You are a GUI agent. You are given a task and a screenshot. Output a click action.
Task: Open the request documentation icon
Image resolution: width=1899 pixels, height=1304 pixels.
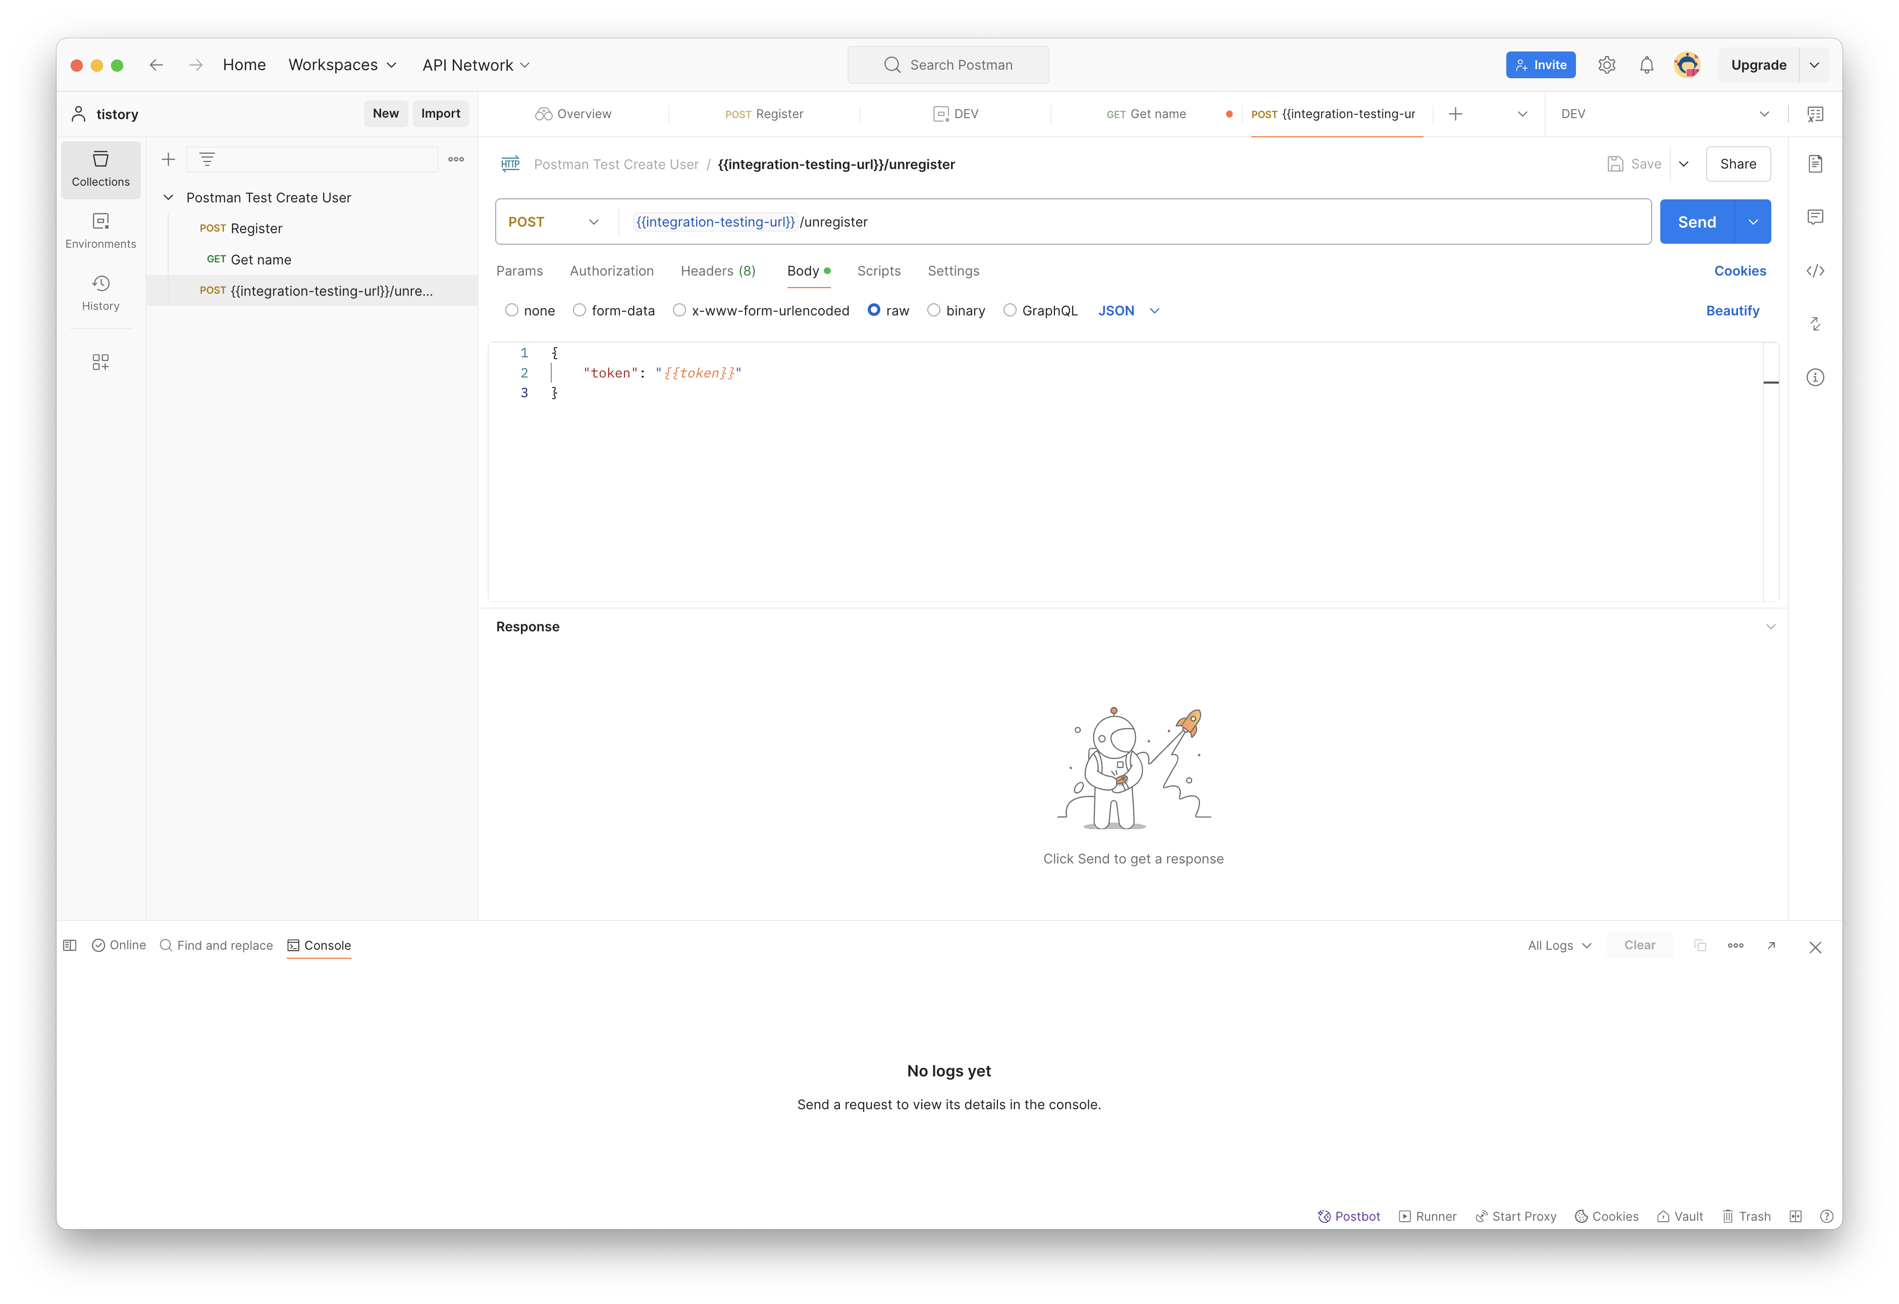(1815, 164)
